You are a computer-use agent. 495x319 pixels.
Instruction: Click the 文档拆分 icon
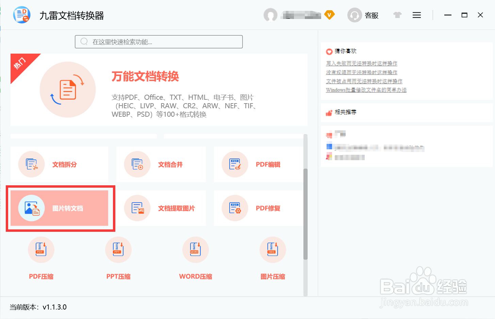tap(32, 164)
